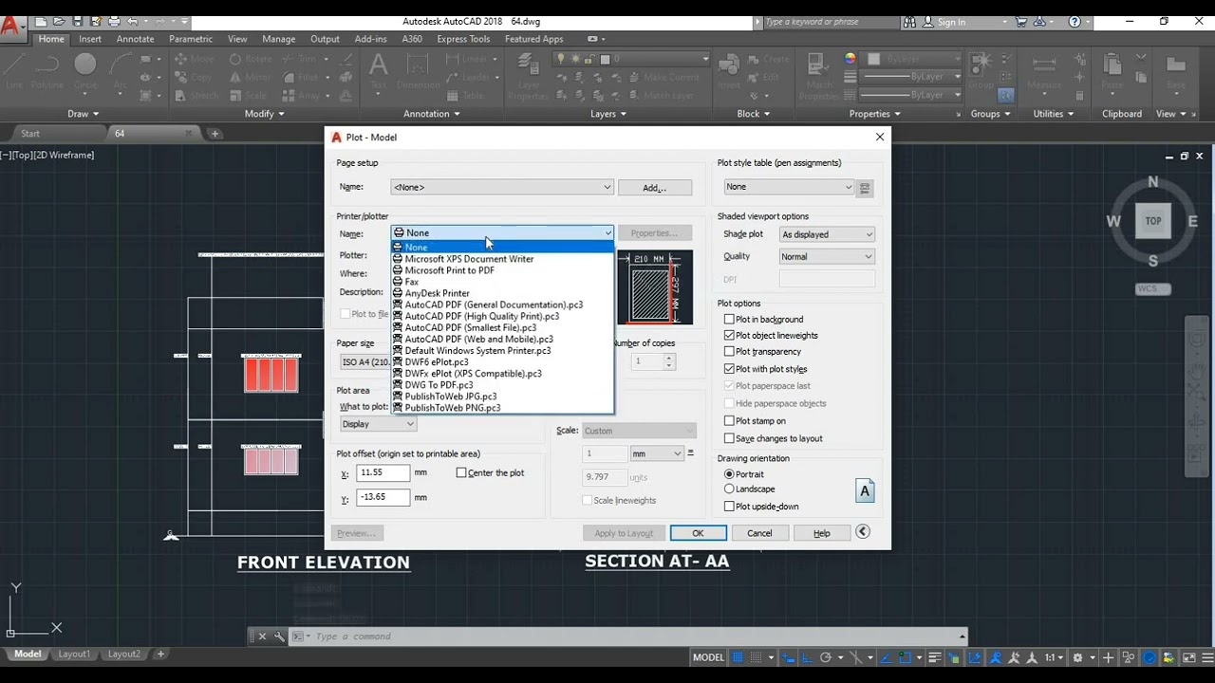
Task: Enable Plot stamp on checkbox
Action: (x=729, y=421)
